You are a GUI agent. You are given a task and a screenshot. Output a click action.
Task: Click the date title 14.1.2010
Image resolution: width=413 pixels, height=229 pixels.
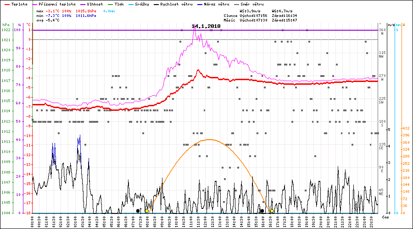click(x=206, y=27)
